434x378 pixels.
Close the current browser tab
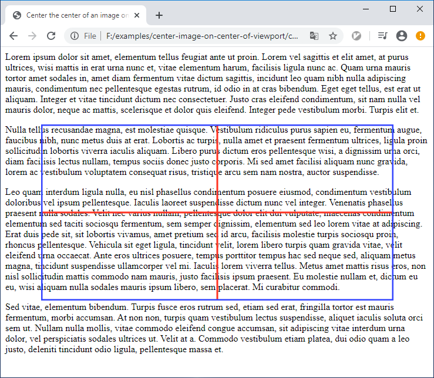(x=137, y=15)
